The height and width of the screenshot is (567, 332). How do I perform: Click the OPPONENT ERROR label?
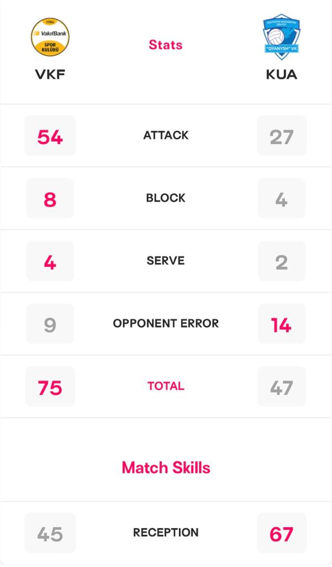pos(166,323)
